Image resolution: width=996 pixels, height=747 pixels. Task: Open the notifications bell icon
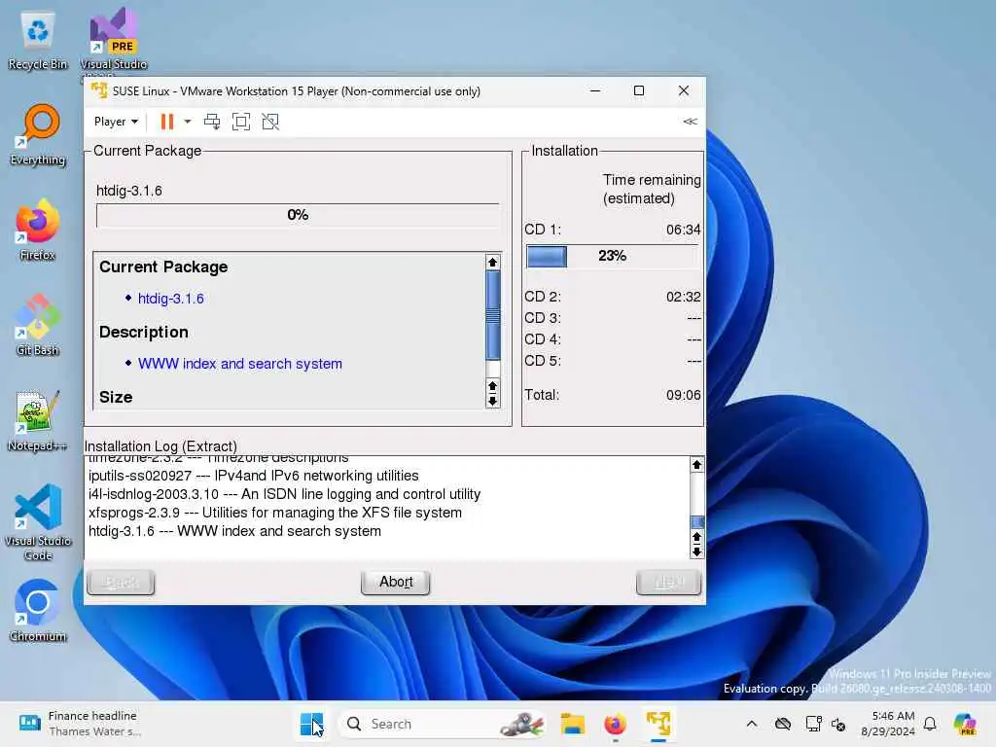pyautogui.click(x=930, y=724)
